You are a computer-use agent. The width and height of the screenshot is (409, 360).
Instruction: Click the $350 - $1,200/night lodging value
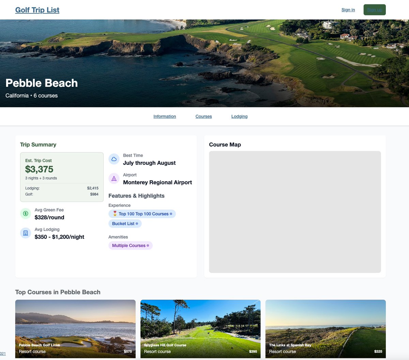(59, 237)
